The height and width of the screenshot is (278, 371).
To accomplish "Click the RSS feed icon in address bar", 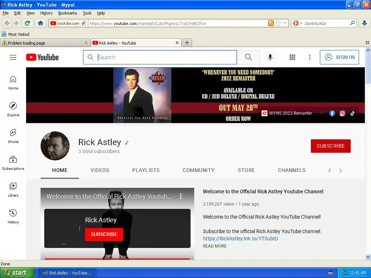I will (x=271, y=23).
